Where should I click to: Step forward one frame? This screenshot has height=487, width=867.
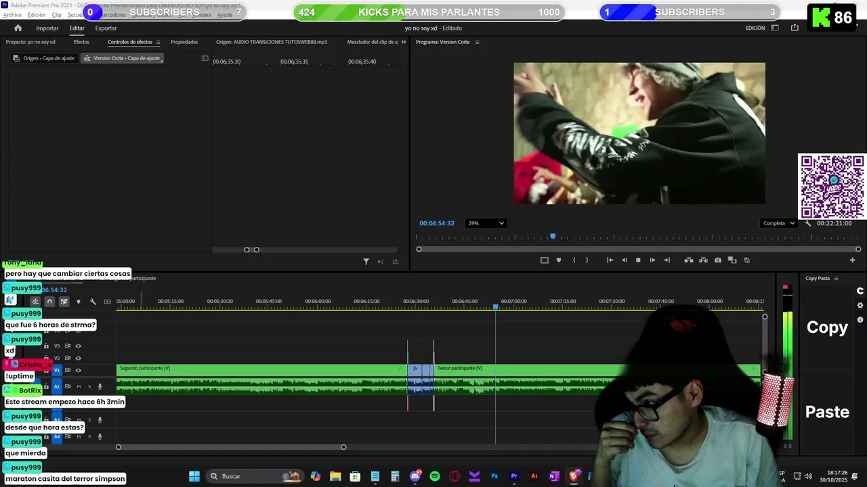click(x=652, y=260)
